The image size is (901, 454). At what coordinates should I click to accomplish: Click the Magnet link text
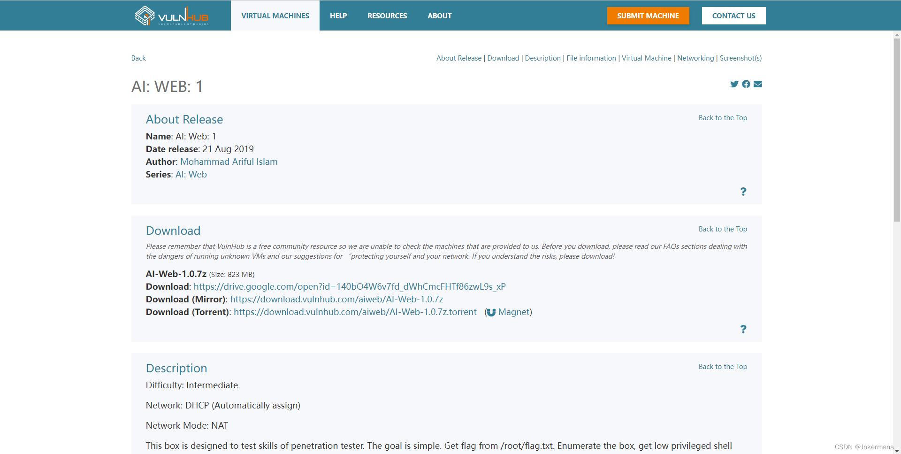point(514,312)
